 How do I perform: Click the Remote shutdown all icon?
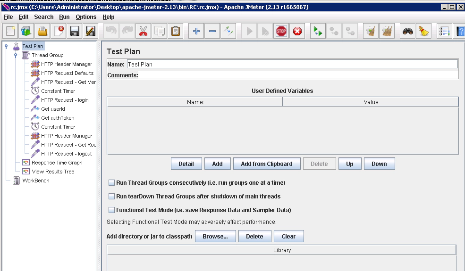(x=350, y=31)
